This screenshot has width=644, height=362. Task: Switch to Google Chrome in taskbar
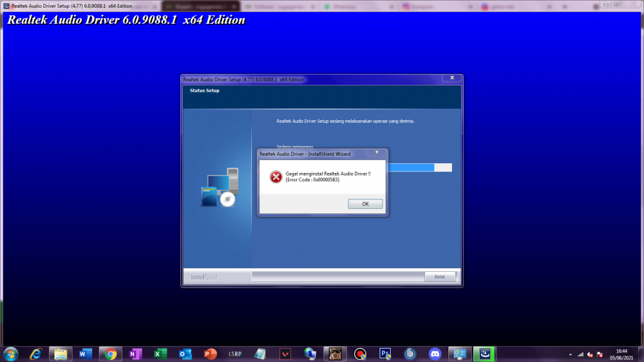click(x=111, y=354)
